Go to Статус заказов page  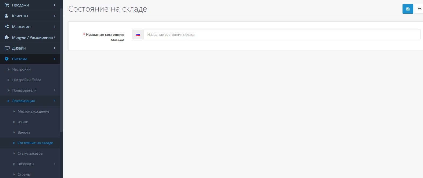coord(30,153)
